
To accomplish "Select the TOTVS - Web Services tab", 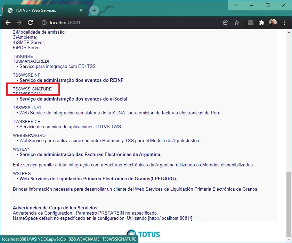I will pos(45,10).
